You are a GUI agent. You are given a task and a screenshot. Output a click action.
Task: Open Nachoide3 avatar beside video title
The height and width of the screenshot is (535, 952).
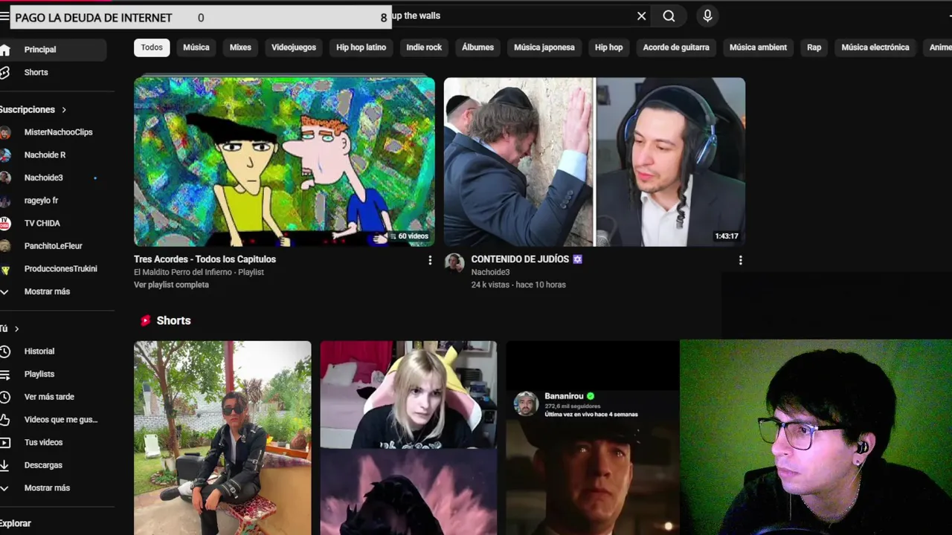[x=454, y=262]
